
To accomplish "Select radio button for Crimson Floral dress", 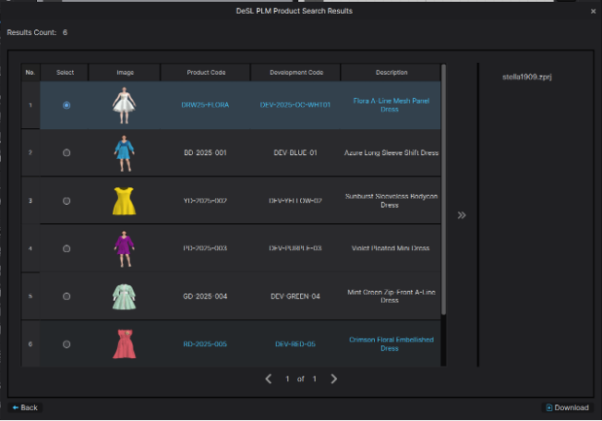I will click(x=66, y=344).
